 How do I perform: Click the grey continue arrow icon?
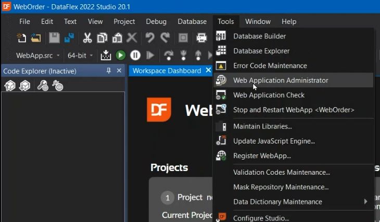pyautogui.click(x=150, y=55)
